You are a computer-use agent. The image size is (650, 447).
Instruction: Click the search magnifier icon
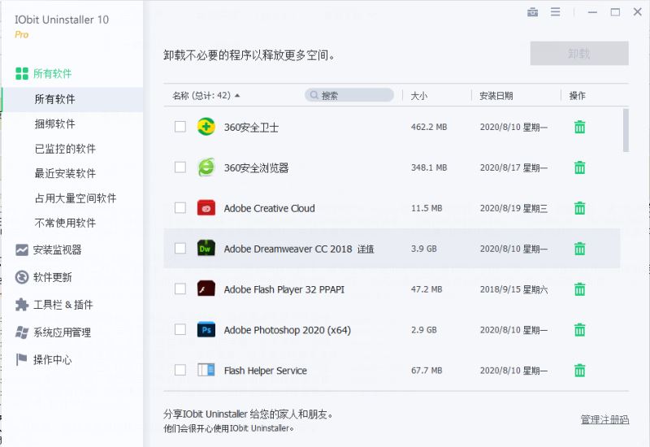click(x=314, y=95)
